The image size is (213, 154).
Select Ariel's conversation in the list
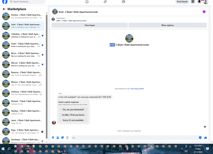23,26
